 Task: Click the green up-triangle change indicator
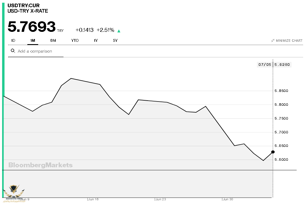click(x=119, y=31)
